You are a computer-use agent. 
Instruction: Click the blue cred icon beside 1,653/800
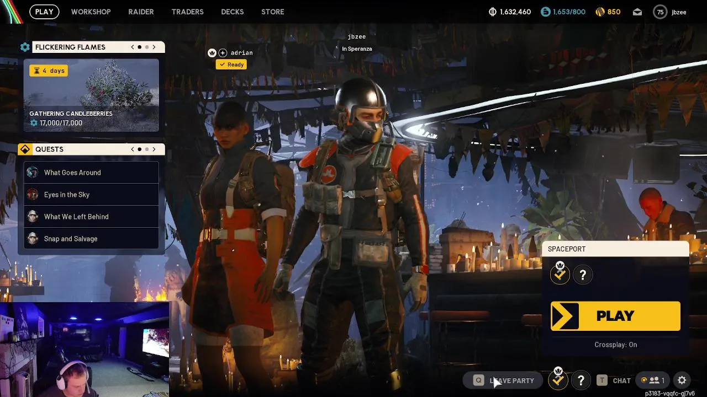pos(545,12)
